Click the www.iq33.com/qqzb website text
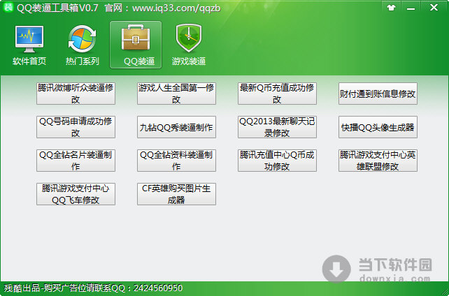This screenshot has width=449, height=296. [x=176, y=8]
